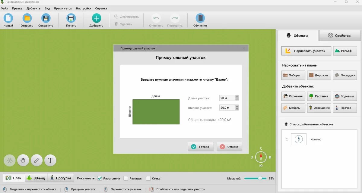Select the ruler measurement tool
Image resolution: width=362 pixels, height=193 pixels.
point(37,160)
